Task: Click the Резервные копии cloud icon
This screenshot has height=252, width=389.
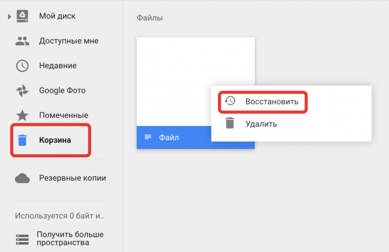Action: pos(22,178)
